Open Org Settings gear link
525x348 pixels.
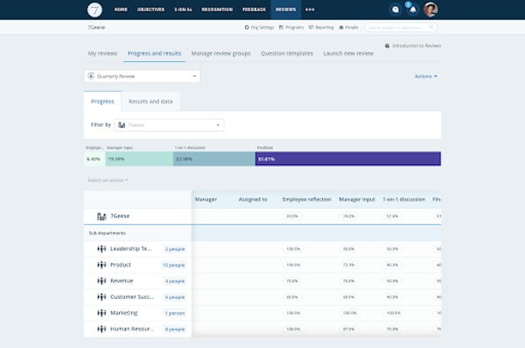(259, 27)
